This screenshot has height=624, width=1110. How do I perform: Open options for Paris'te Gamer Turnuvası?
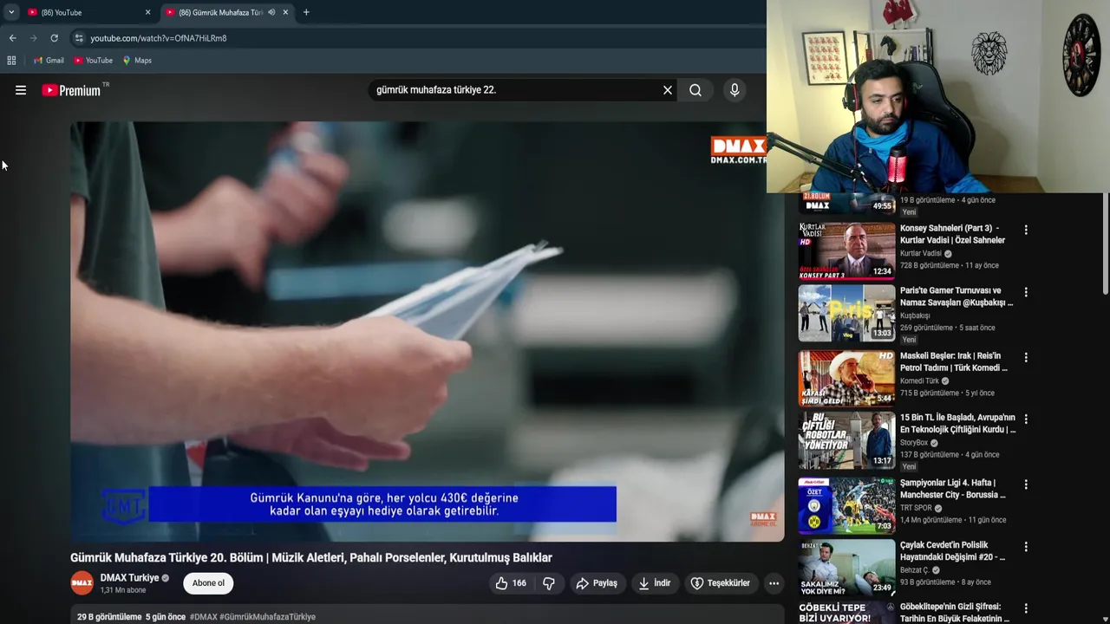coord(1026,293)
